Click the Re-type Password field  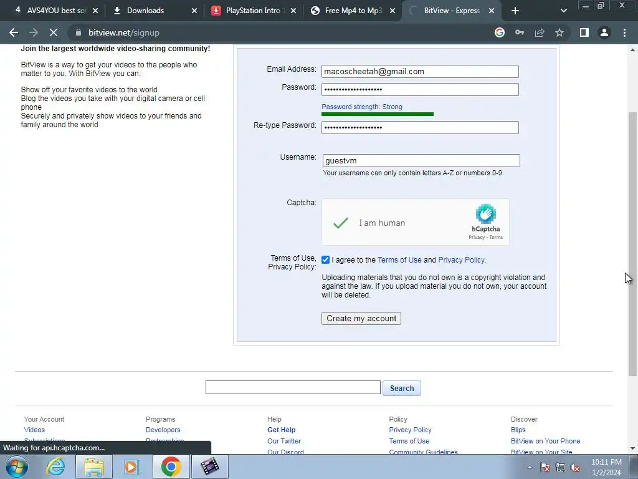[420, 127]
